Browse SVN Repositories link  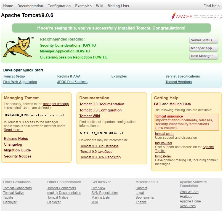click(x=105, y=193)
